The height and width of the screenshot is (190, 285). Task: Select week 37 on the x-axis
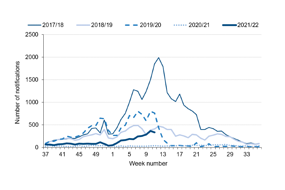point(45,154)
